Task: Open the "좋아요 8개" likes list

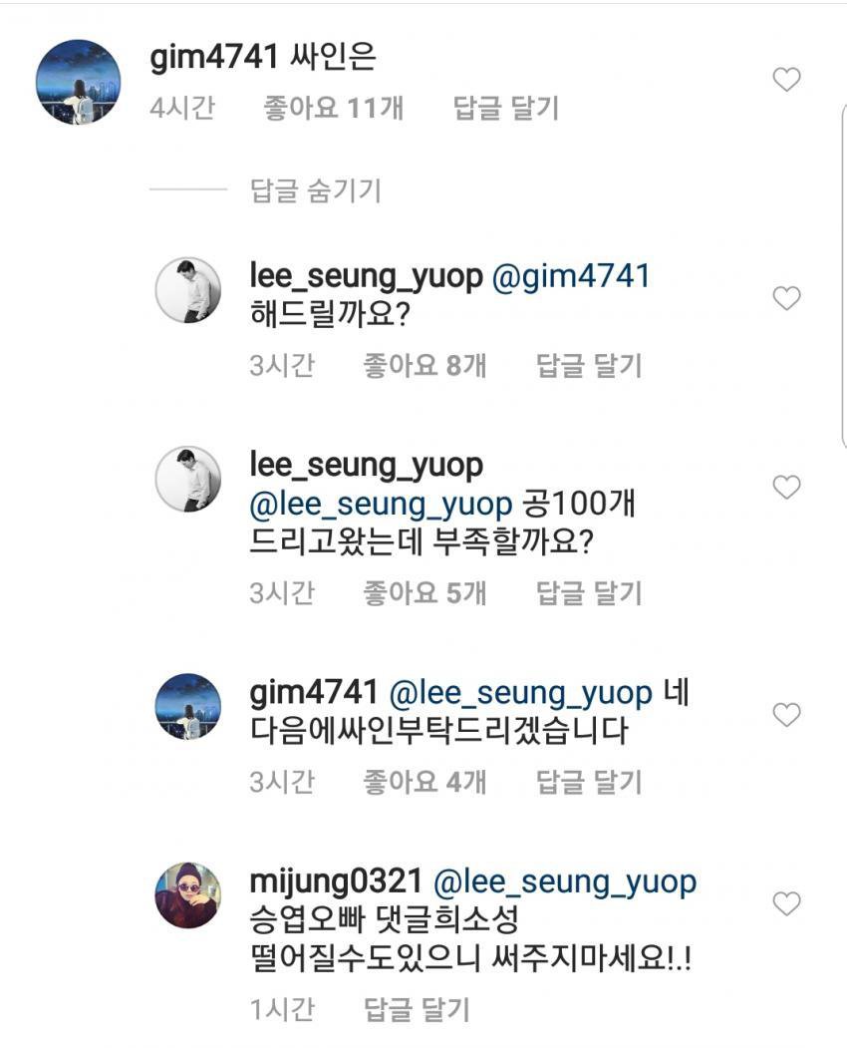Action: coord(424,366)
